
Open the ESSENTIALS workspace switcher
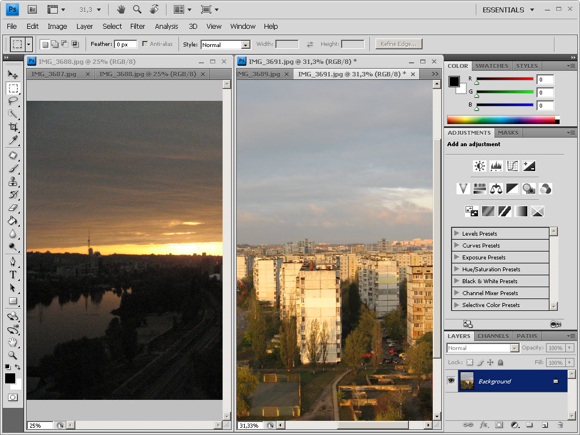508,10
